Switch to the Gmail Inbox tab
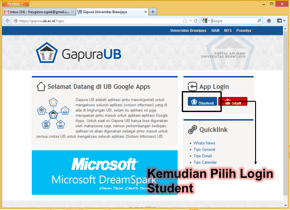 (39, 12)
